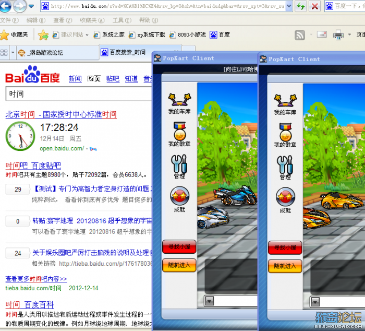The width and height of the screenshot is (365, 331).
Task: Click the 贴吧 link on Baidu
Action: (x=113, y=79)
